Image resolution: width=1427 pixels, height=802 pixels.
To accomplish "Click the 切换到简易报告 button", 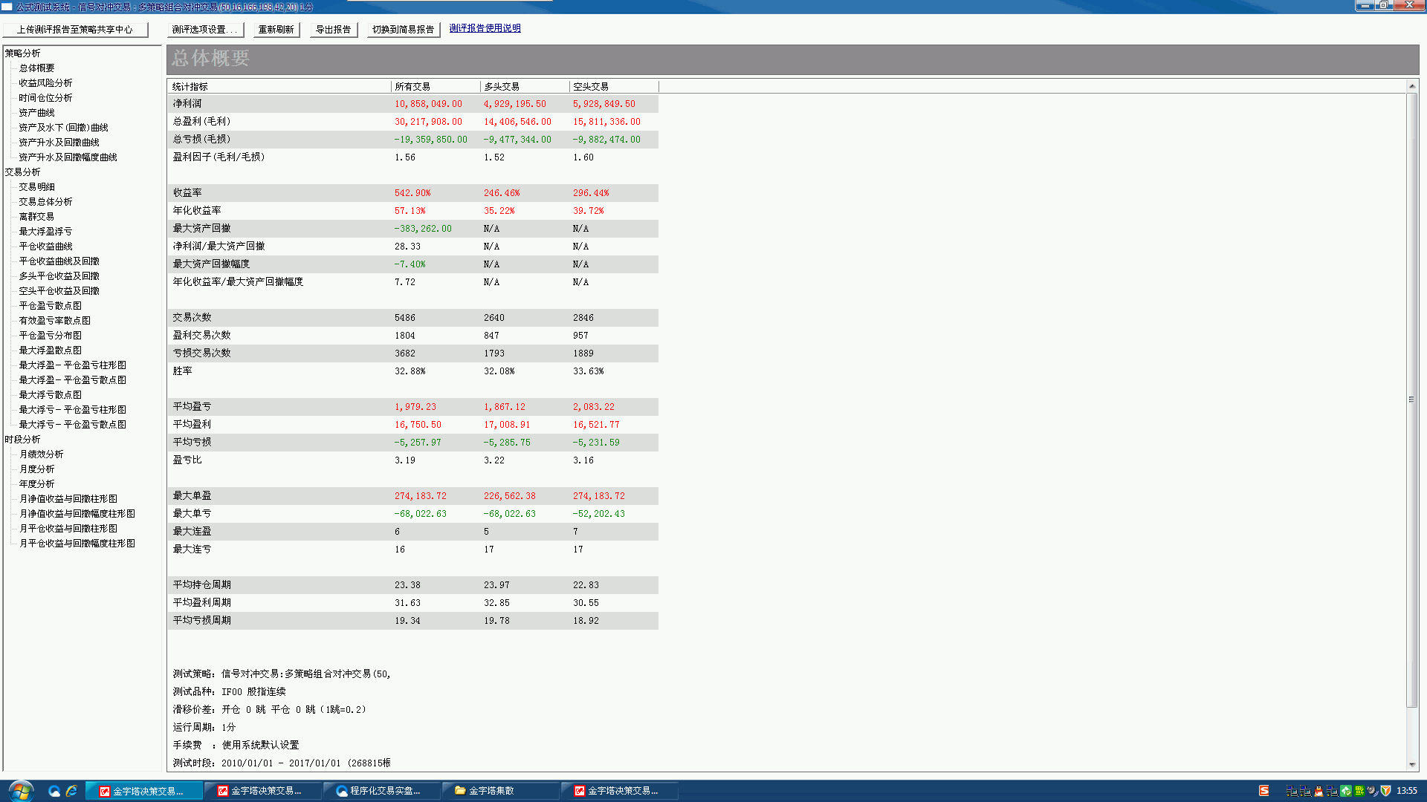I will [403, 30].
